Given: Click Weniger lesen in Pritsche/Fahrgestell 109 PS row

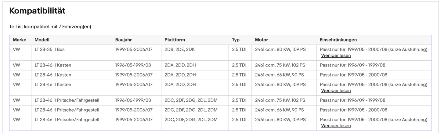Looking at the screenshot, I should [336, 126].
